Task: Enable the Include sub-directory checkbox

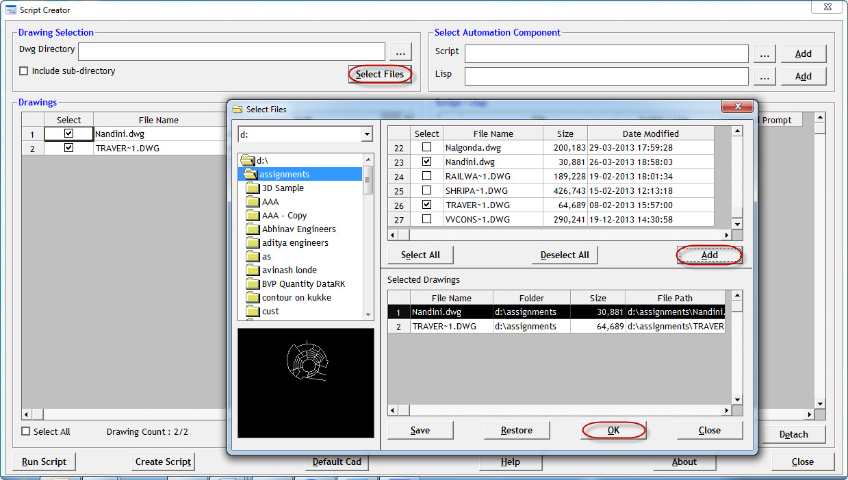Action: 23,71
